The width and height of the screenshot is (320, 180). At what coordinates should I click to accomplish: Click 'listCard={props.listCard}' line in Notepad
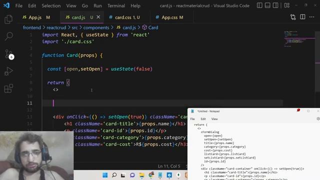(x=225, y=154)
